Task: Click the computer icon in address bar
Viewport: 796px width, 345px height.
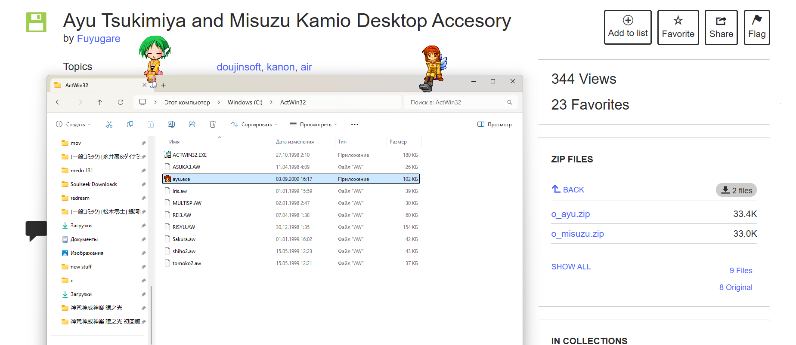Action: [x=142, y=102]
